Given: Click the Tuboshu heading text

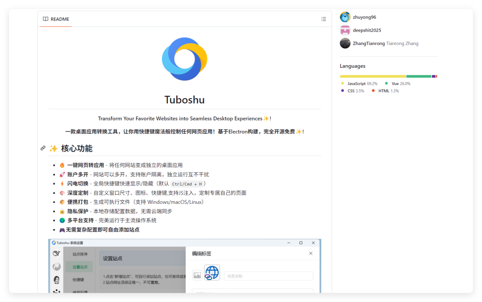Looking at the screenshot, I should 184,100.
